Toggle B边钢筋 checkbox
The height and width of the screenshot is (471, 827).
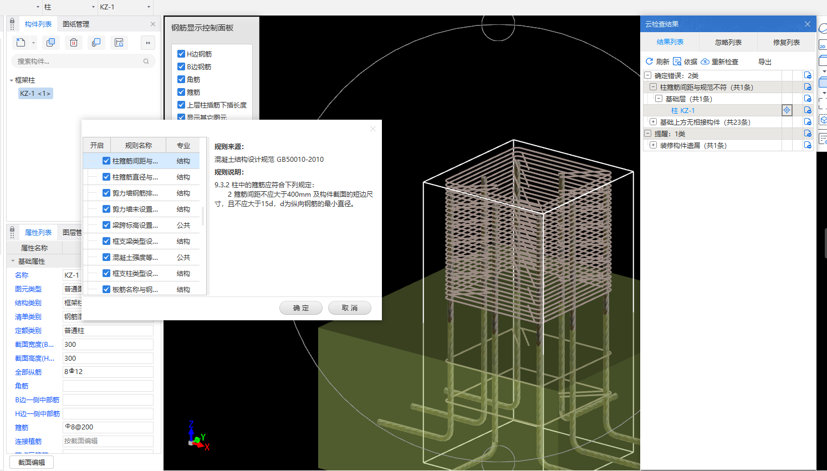(181, 66)
